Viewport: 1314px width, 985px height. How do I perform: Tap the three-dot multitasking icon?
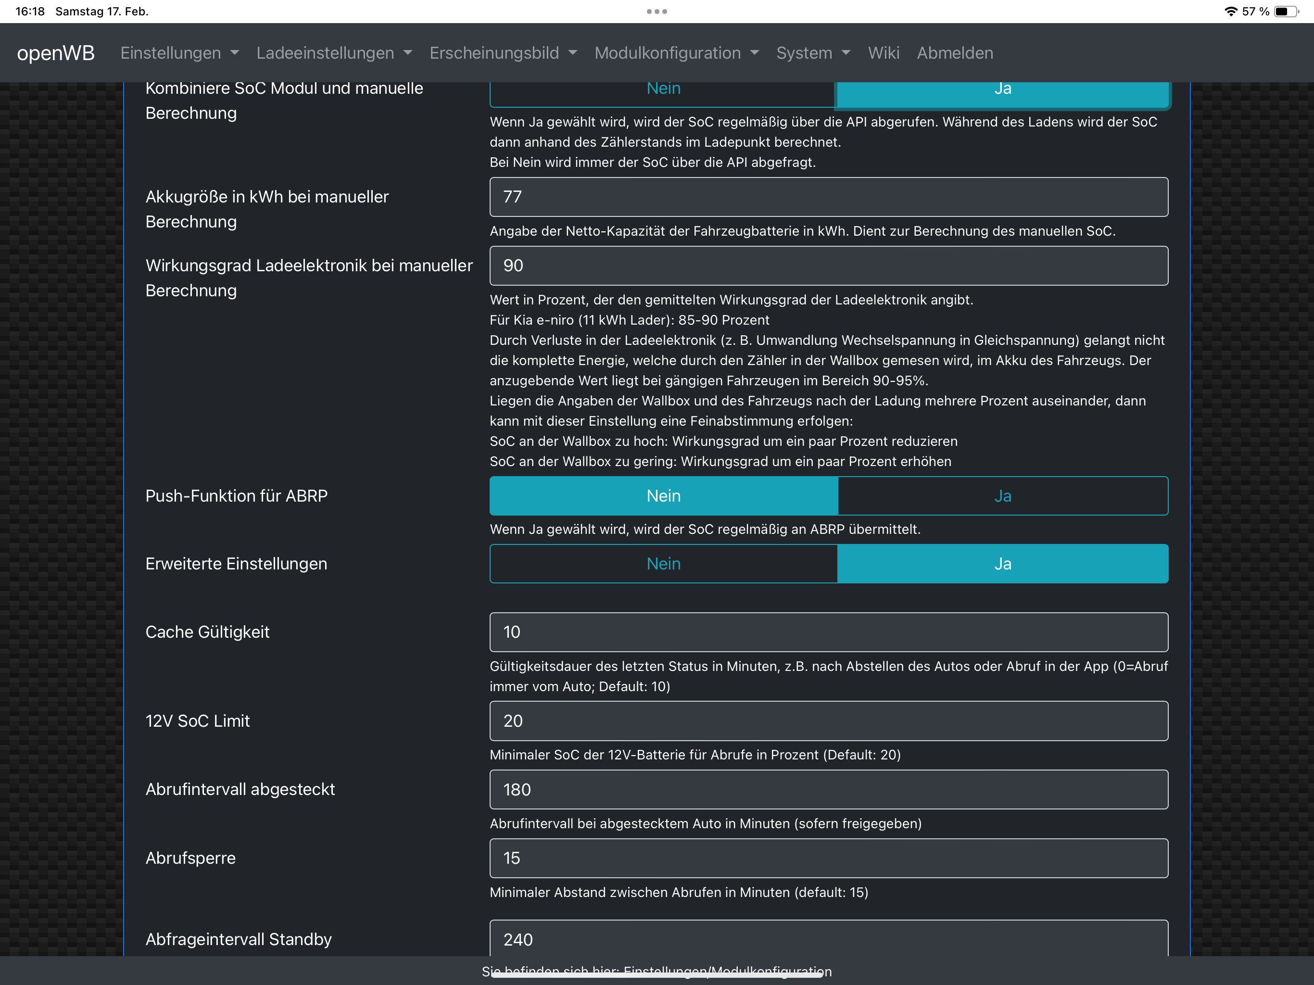[x=657, y=11]
